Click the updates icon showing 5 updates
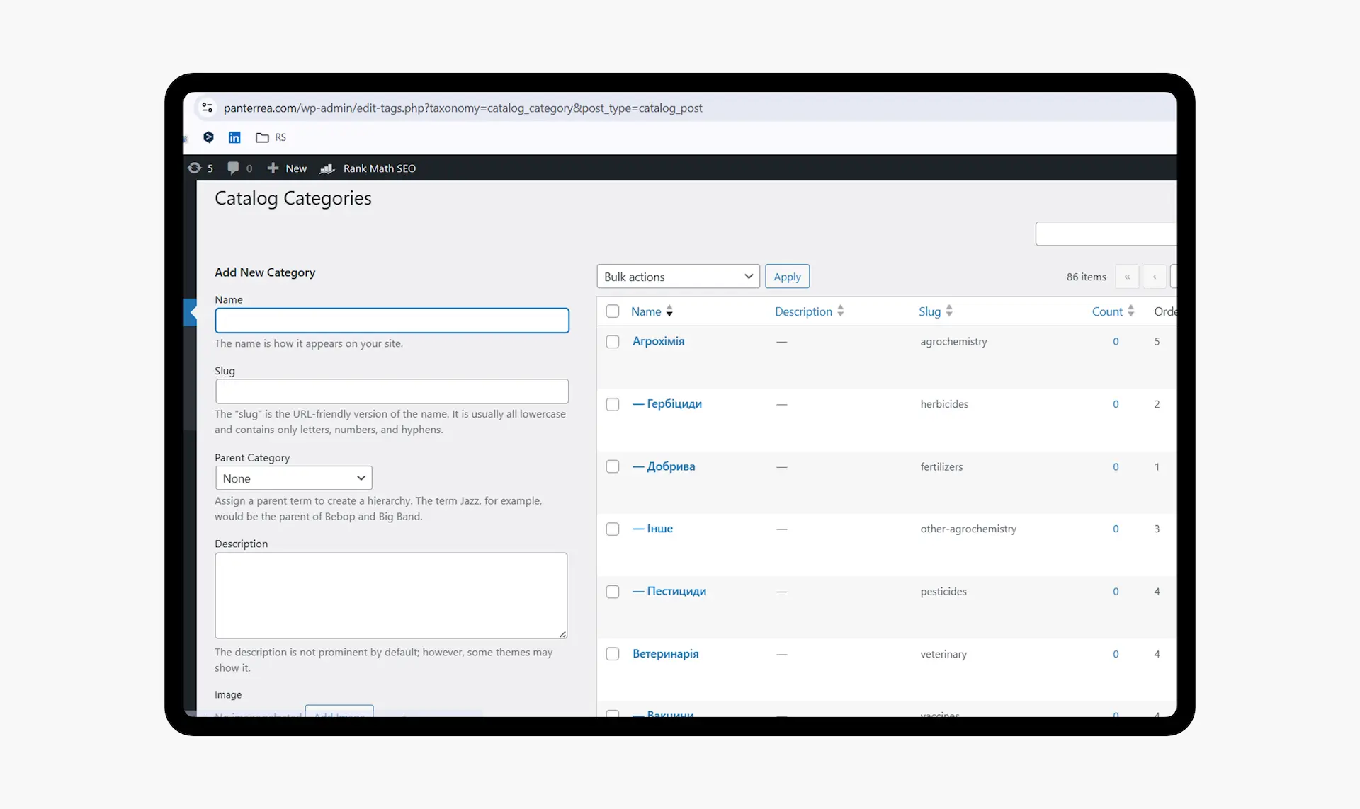Image resolution: width=1360 pixels, height=809 pixels. (x=196, y=168)
